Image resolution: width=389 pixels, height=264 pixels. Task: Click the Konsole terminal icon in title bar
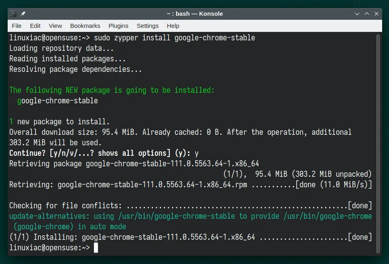[x=14, y=14]
